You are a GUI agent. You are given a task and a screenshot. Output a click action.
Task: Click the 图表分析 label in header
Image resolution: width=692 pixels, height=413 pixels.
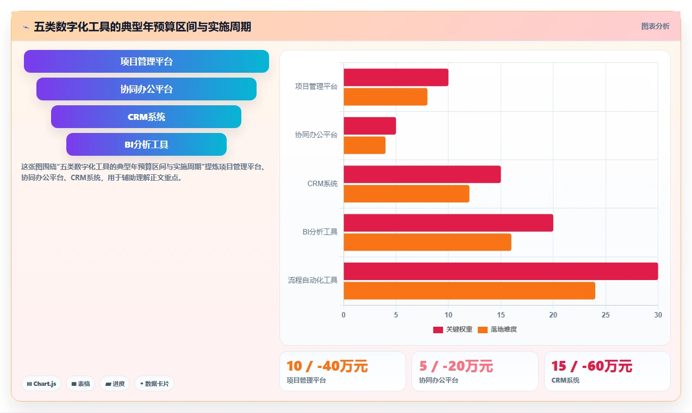pos(656,26)
